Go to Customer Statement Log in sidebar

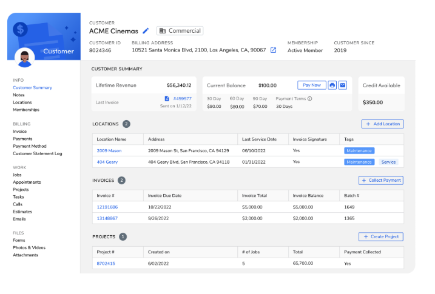[38, 153]
